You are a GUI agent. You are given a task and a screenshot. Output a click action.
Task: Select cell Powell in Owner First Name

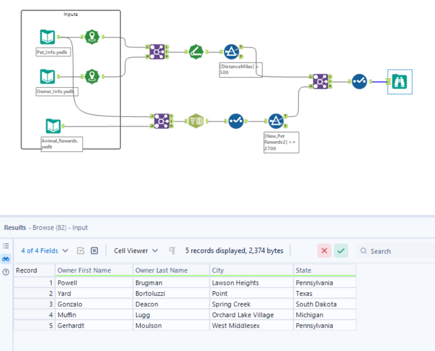click(x=94, y=283)
